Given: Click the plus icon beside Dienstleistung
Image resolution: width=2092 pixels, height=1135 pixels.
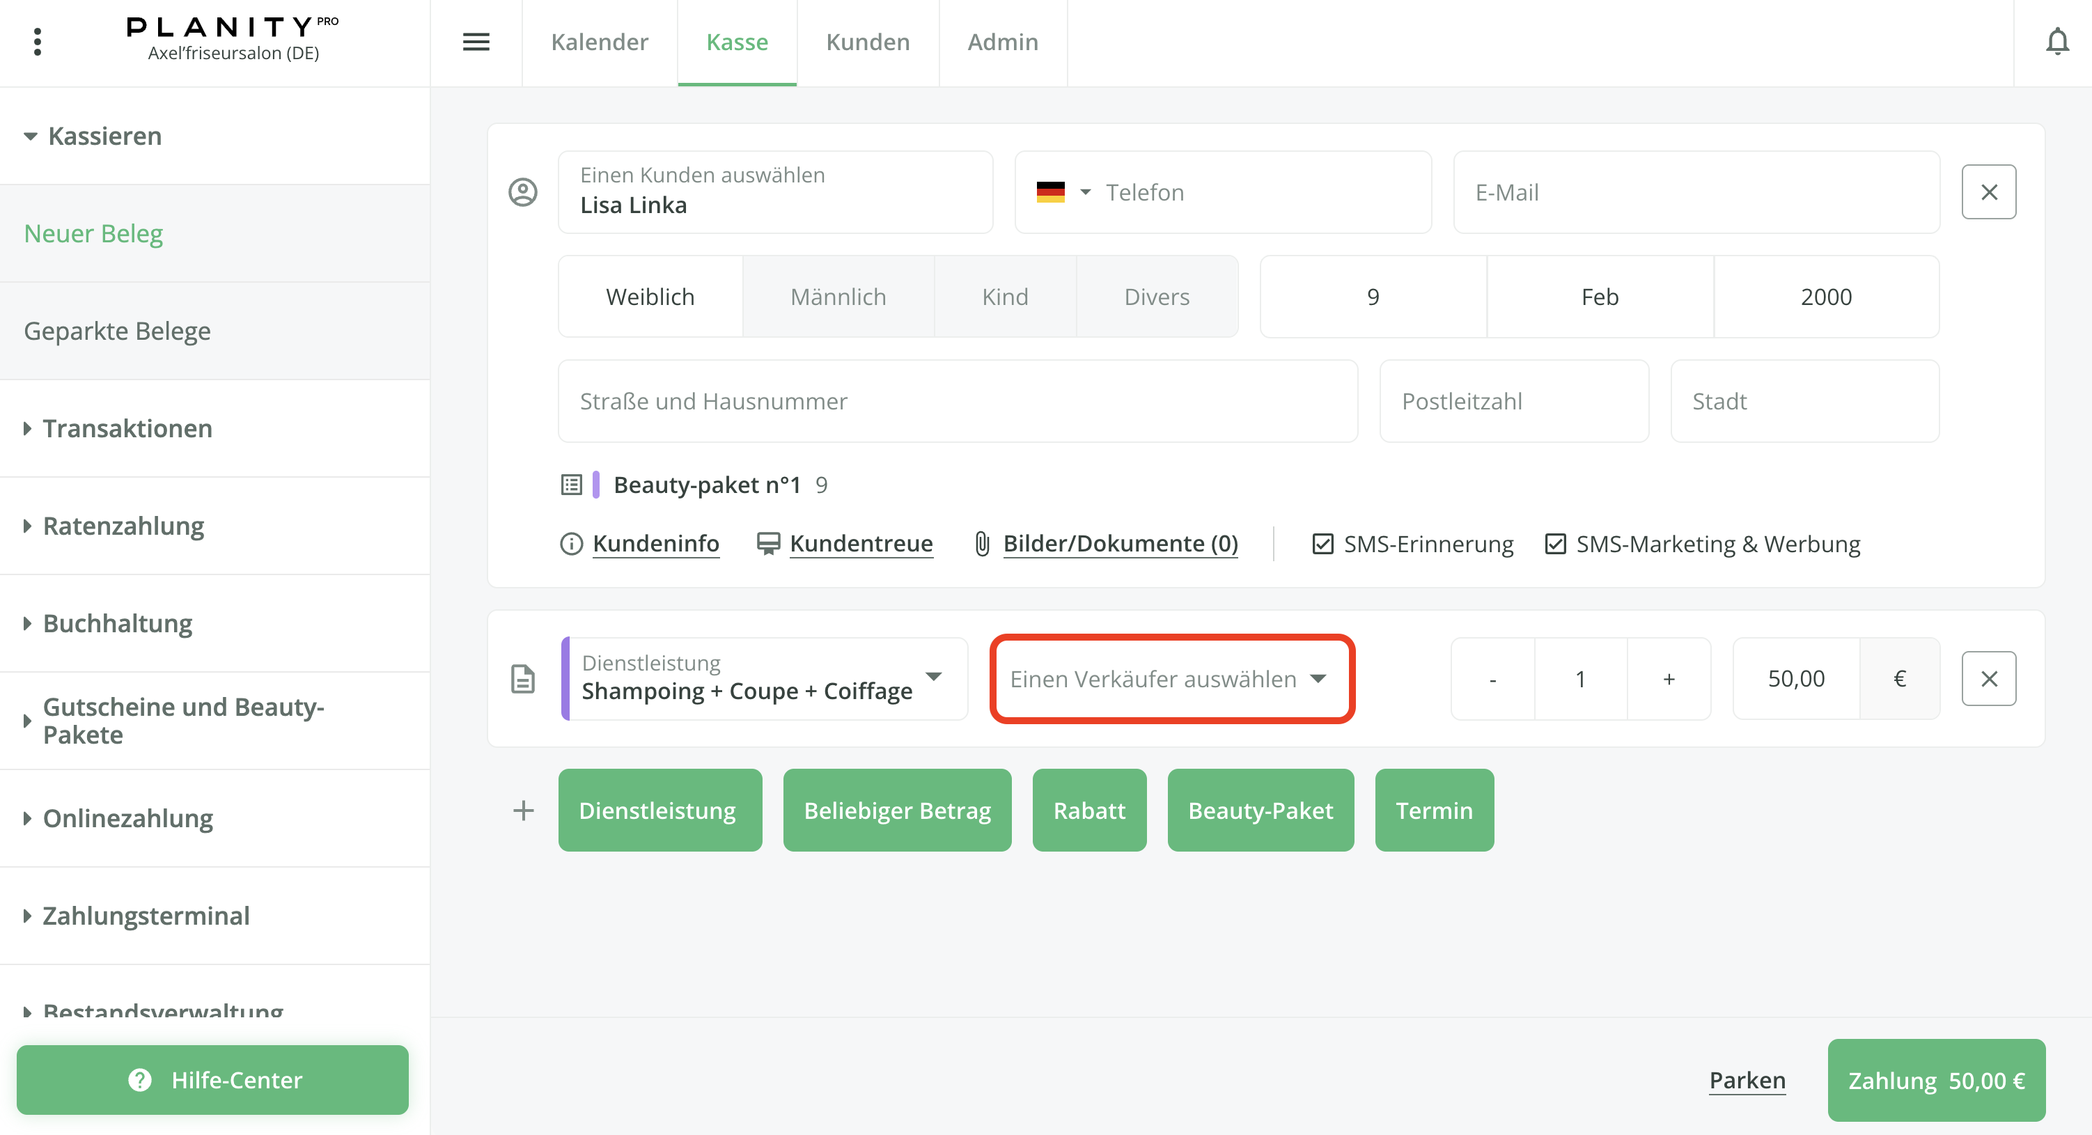Looking at the screenshot, I should point(524,811).
